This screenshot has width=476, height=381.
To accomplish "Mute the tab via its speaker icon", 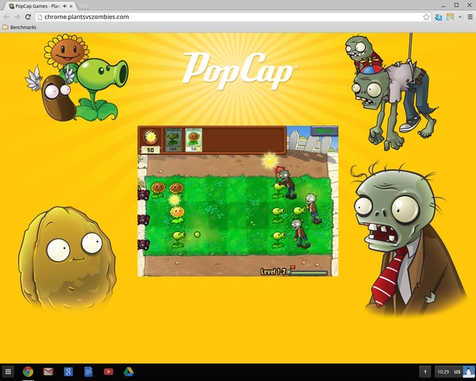I will [x=65, y=6].
